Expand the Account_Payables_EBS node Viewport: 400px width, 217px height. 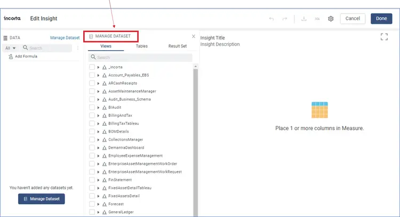[x=98, y=75]
